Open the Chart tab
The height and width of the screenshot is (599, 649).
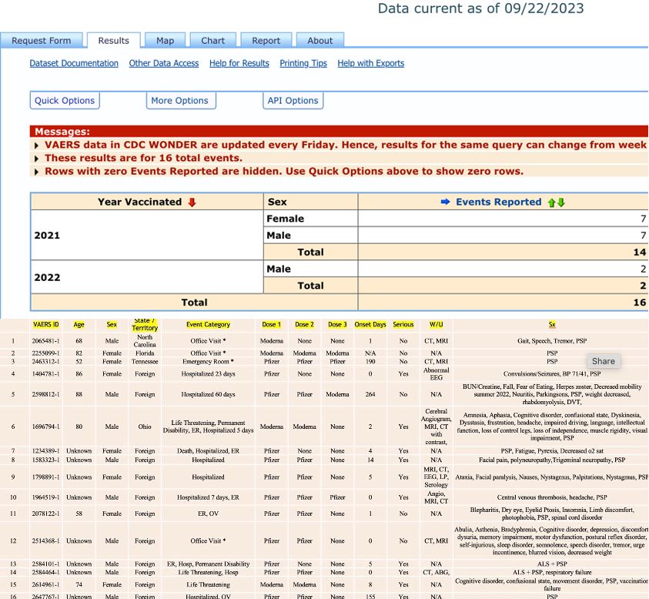click(213, 41)
